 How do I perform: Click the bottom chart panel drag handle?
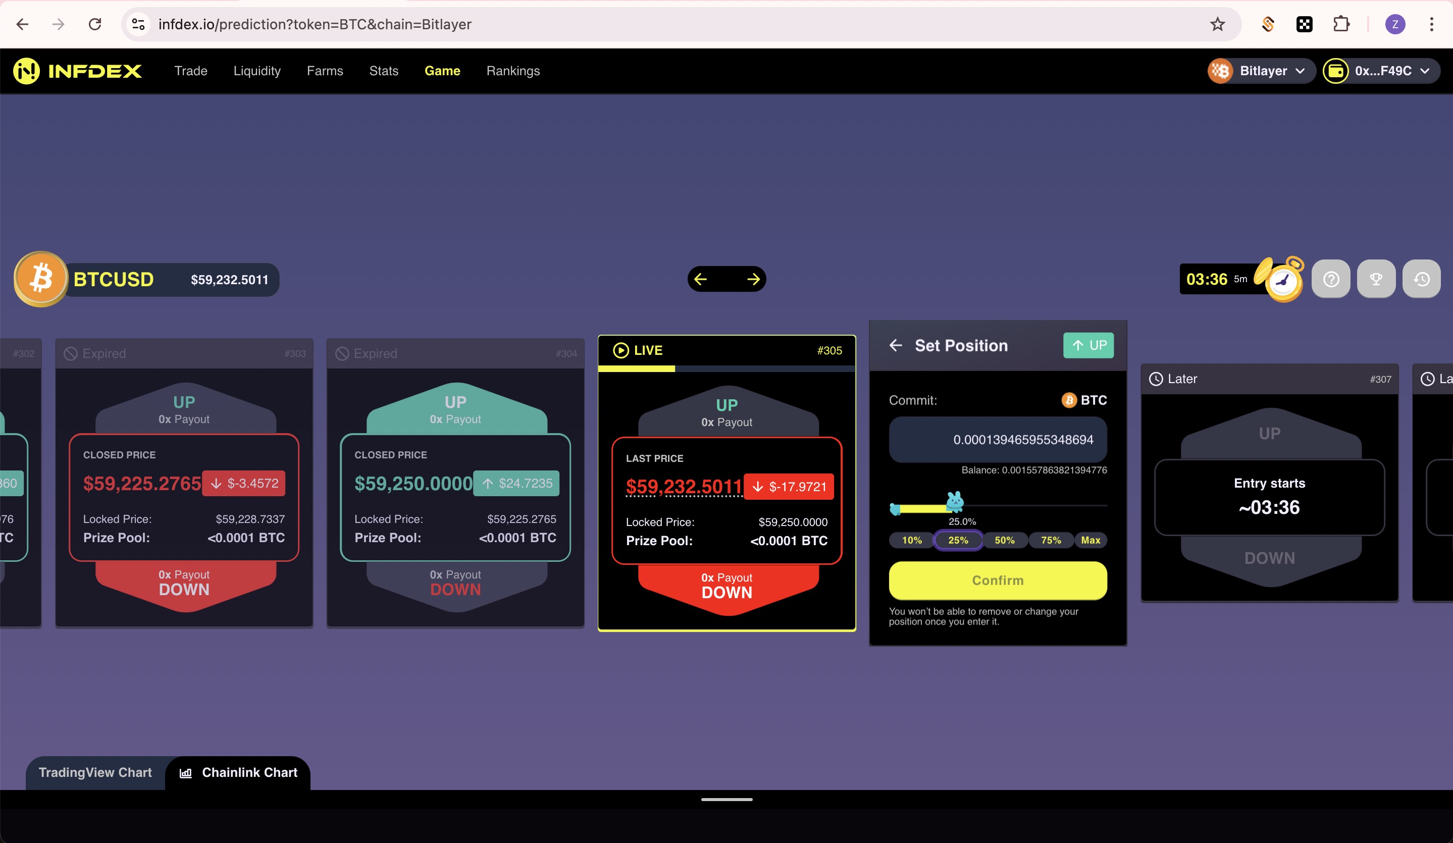(x=726, y=800)
